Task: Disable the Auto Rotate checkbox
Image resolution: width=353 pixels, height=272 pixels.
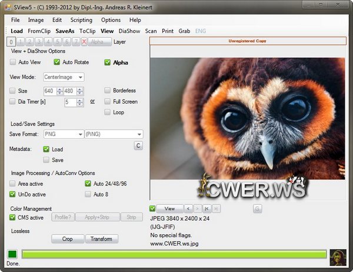Action: [x=57, y=62]
